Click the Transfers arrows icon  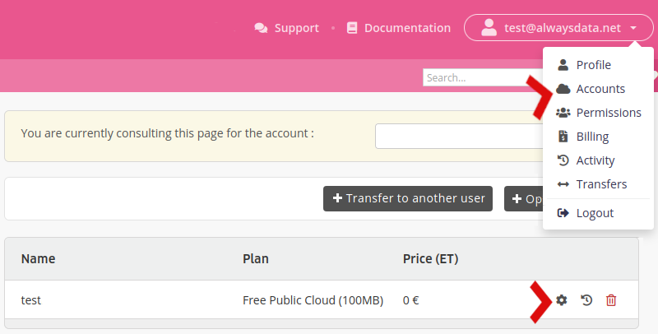point(563,184)
